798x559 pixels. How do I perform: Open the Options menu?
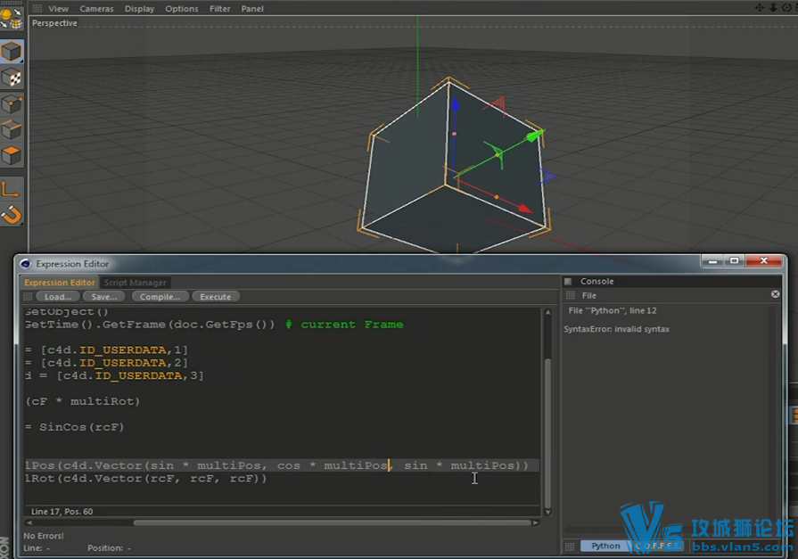coord(182,9)
